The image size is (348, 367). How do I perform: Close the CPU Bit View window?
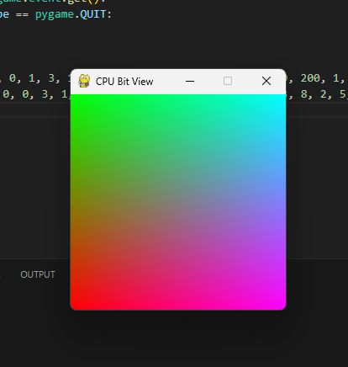coord(266,81)
